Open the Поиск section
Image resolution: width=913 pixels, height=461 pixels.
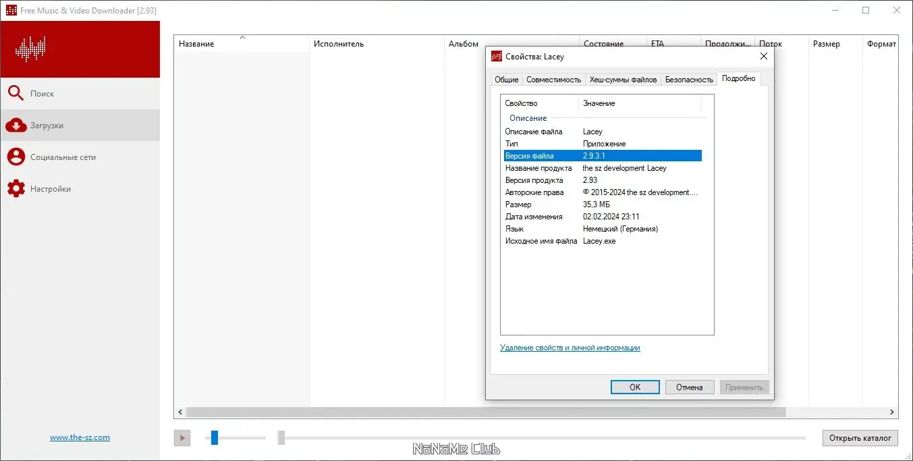pyautogui.click(x=80, y=94)
